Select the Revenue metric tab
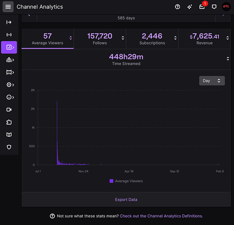234x225 pixels. pos(204,39)
